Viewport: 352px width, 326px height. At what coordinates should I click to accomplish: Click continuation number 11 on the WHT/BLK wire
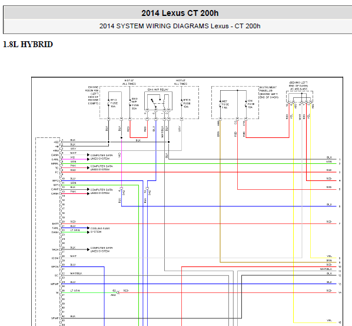coord(340,271)
